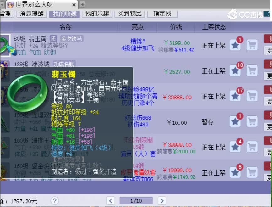272x207 pixels.
Task: Click 上架状态 column header
Action: click(214, 27)
